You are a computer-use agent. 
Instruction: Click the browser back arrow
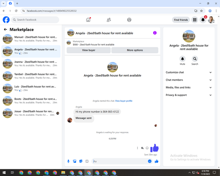pos(4,11)
